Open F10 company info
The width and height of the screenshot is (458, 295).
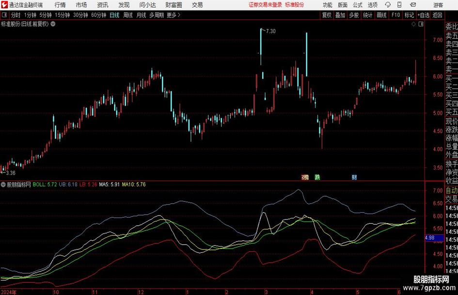[395, 15]
